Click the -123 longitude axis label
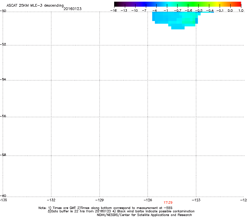 tap(196, 200)
